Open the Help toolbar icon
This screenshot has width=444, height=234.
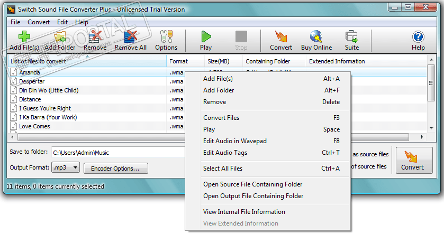(418, 40)
